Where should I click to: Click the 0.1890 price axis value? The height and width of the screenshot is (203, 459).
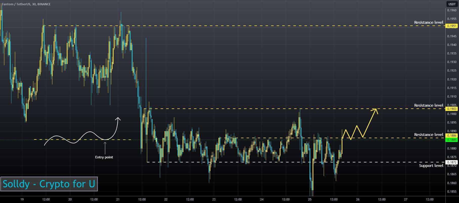(452, 131)
